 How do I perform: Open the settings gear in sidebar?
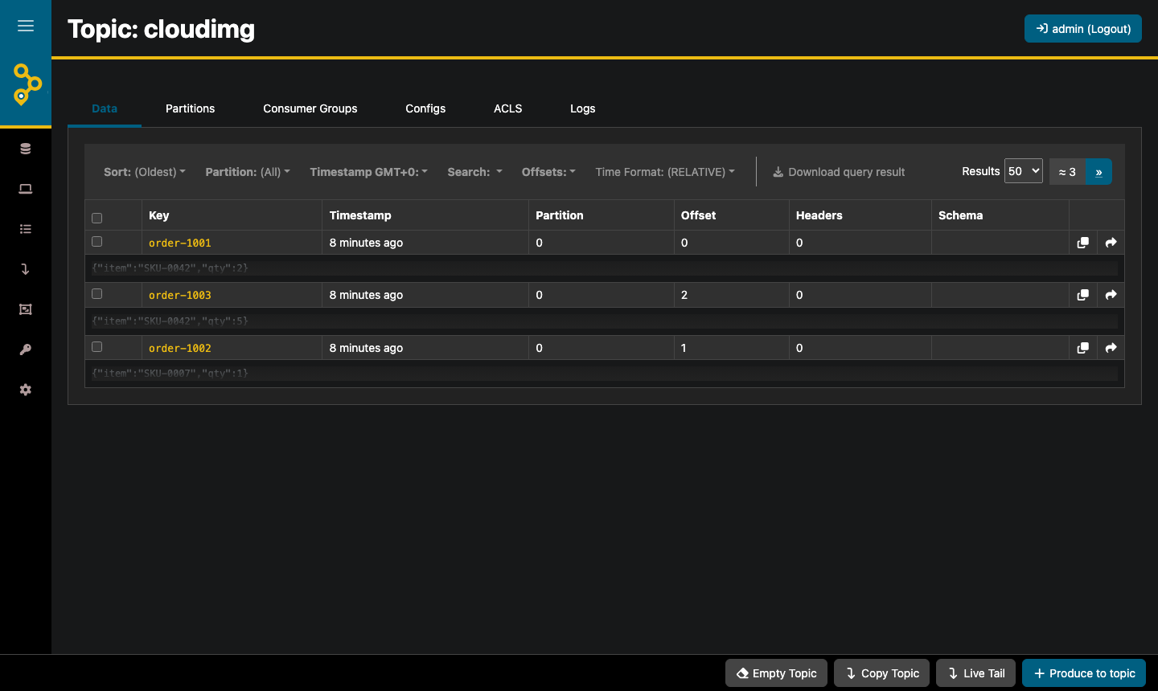[x=26, y=390]
